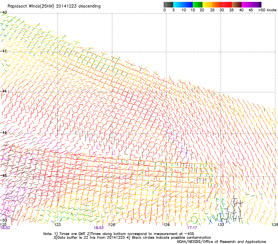Image resolution: width=278 pixels, height=244 pixels.
Task: Click the longitude label '123'
Action: (x=57, y=225)
